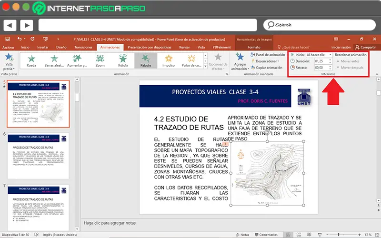This screenshot has width=381, height=238.
Task: Switch to Slide Sorter view icon
Action: point(299,235)
